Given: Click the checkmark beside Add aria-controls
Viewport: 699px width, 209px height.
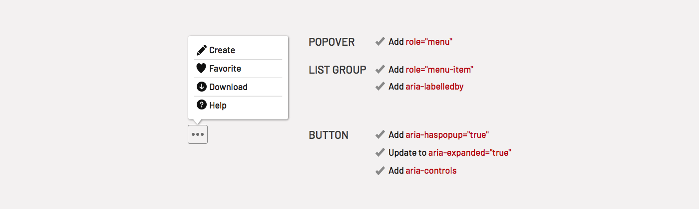Looking at the screenshot, I should (380, 170).
